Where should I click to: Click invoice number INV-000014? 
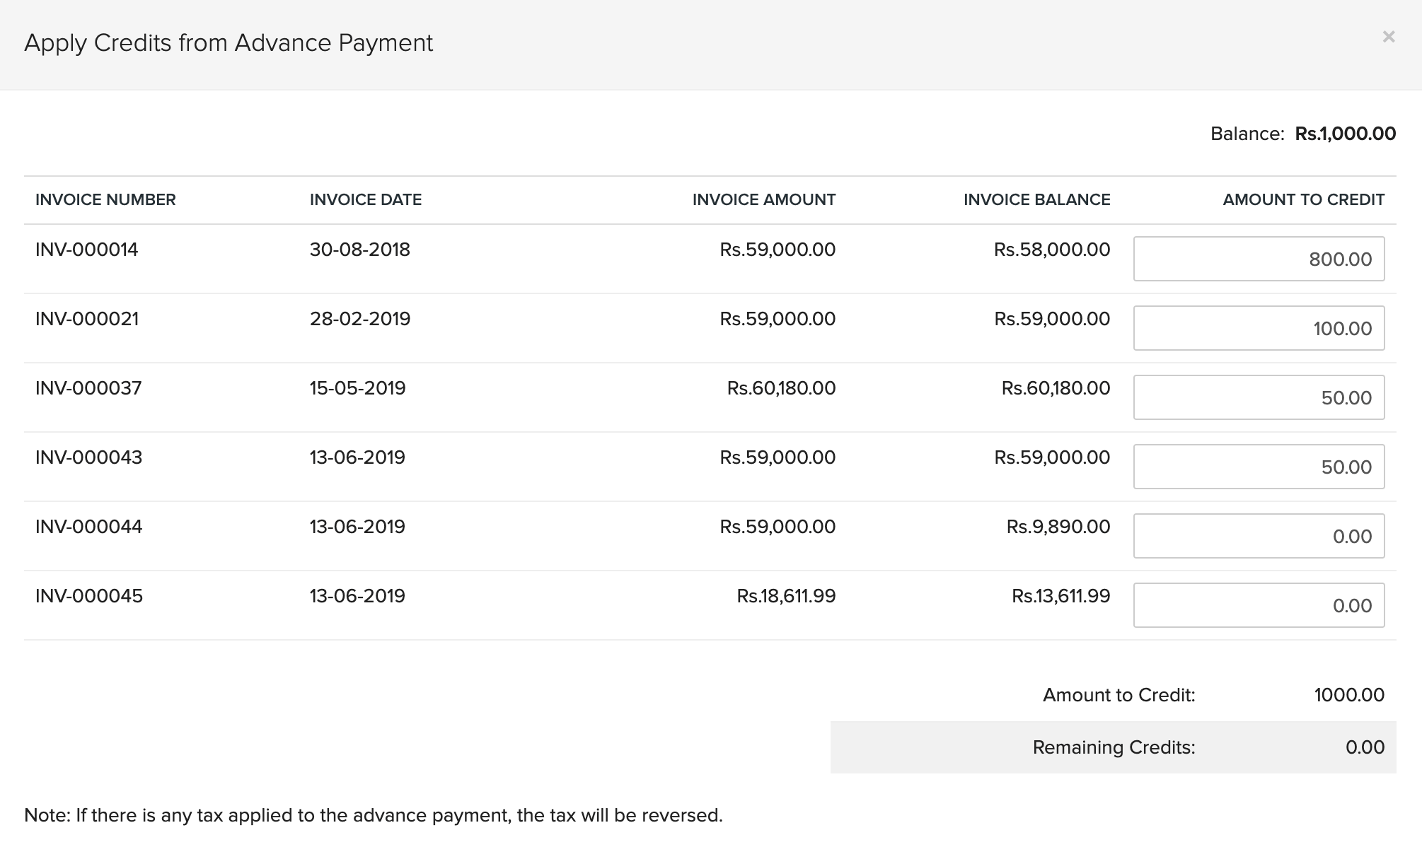pyautogui.click(x=87, y=249)
